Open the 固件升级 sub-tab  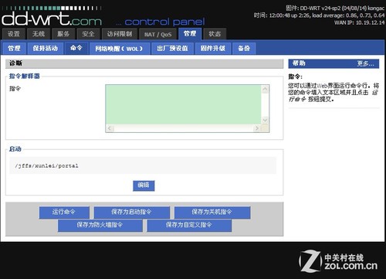pyautogui.click(x=213, y=49)
